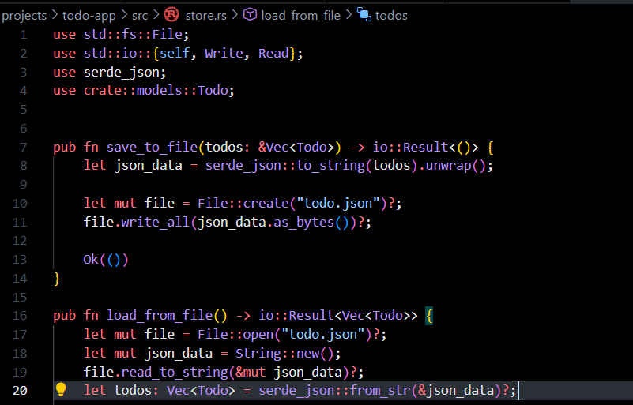Click line number 20 in gutter
The image size is (633, 405).
pyautogui.click(x=20, y=391)
